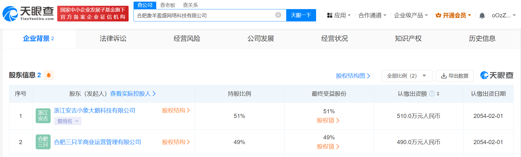
Task: Click the shareholder alert bell icon
Action: (49, 75)
